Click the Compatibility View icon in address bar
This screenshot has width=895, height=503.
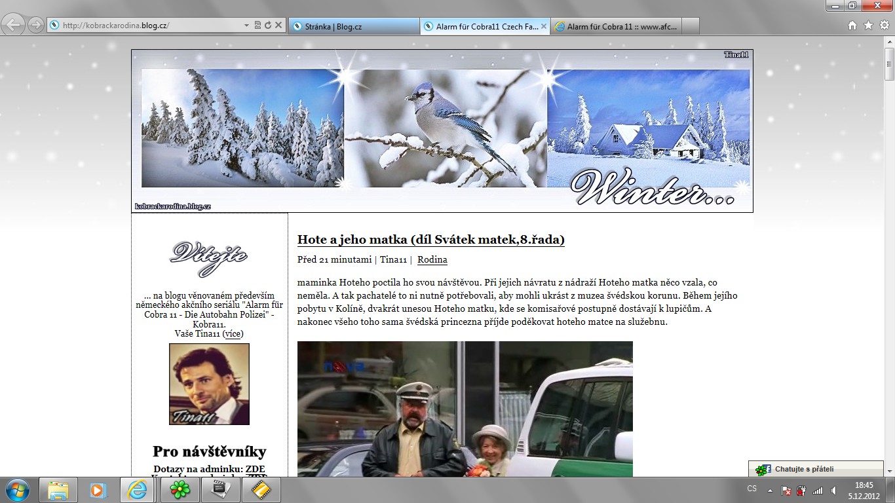click(x=257, y=26)
